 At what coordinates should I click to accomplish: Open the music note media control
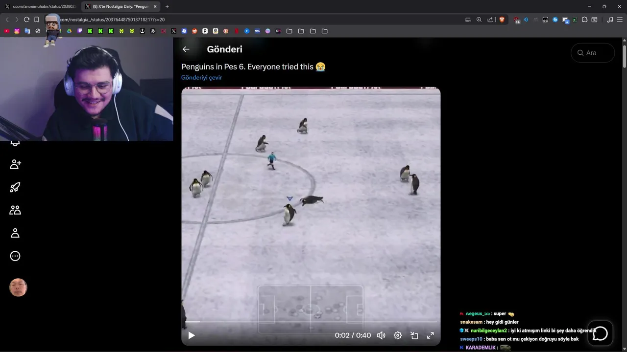(610, 20)
